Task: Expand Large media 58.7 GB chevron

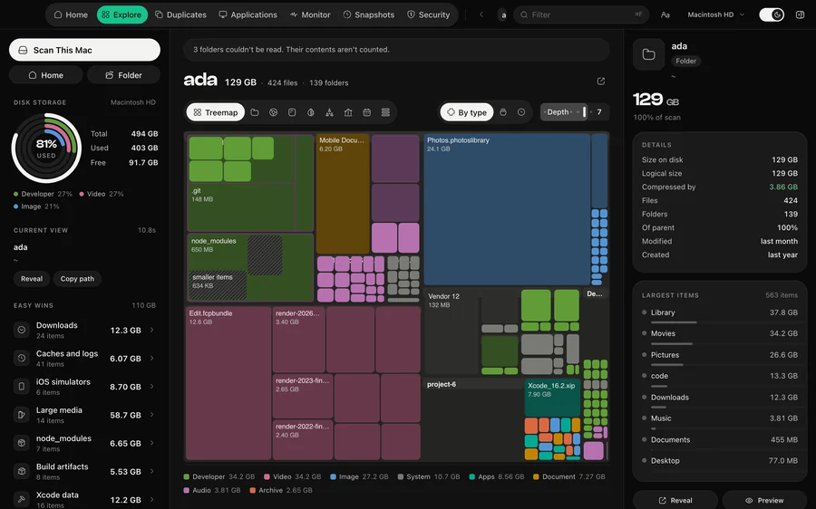Action: pos(152,415)
